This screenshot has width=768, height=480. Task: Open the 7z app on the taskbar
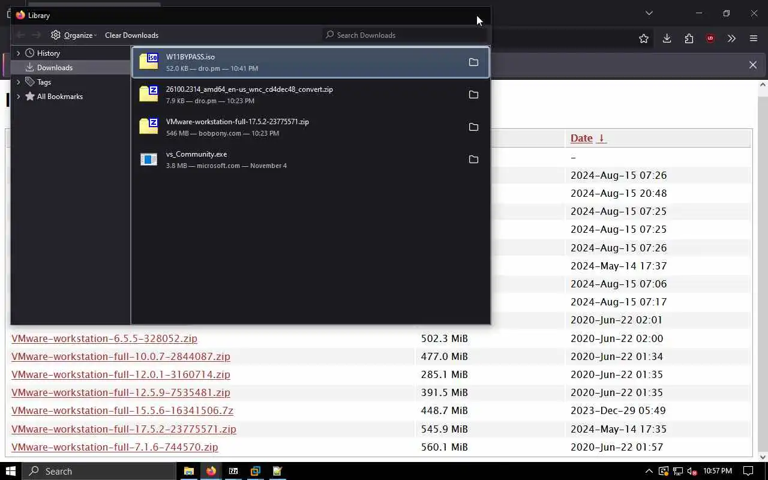(233, 471)
